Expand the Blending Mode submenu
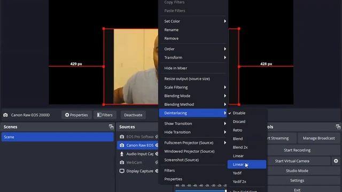 point(193,96)
